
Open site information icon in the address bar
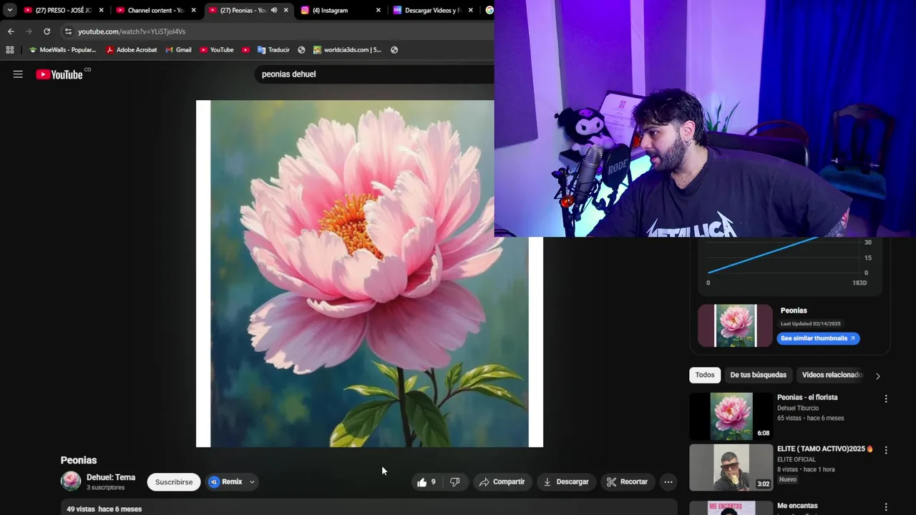(68, 31)
